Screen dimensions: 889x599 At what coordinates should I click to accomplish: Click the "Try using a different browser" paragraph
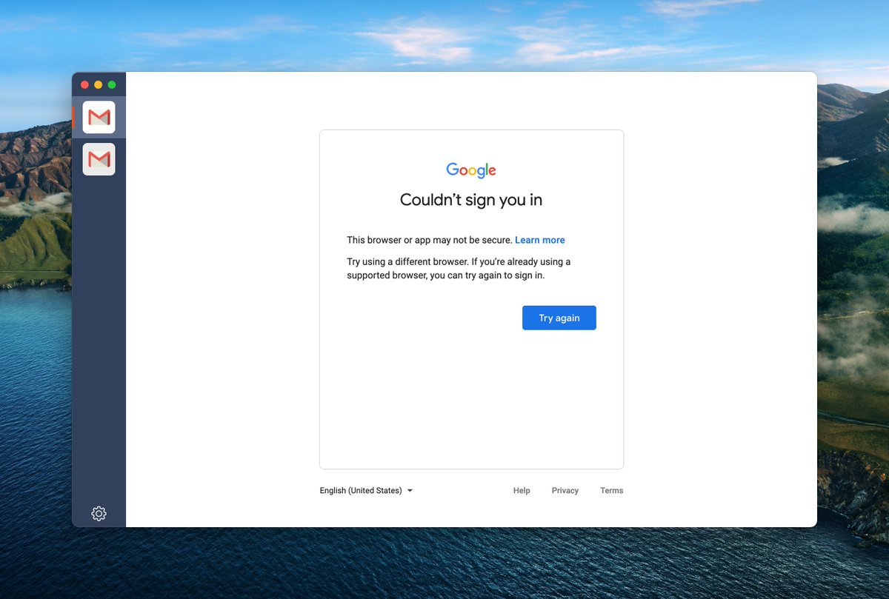click(459, 268)
